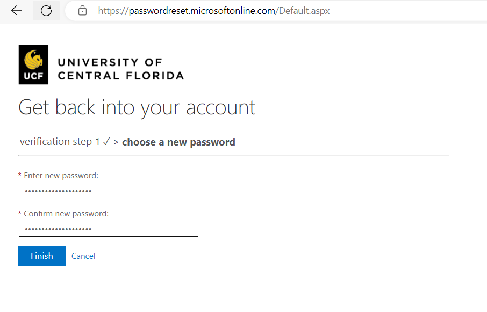Image resolution: width=487 pixels, height=312 pixels.
Task: Select the 'choose a new password' step
Action: 178,142
